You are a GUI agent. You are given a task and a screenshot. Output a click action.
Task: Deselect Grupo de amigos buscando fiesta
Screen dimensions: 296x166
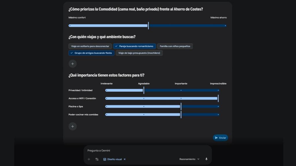point(91,53)
